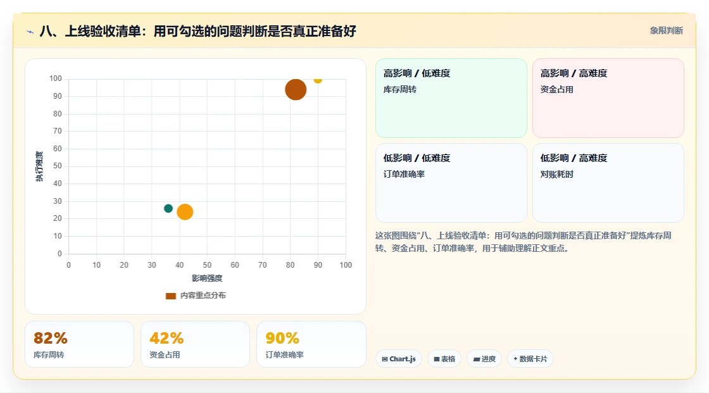Select the 高影响 / 高难度 quadrant card
This screenshot has width=709, height=393.
(x=608, y=97)
